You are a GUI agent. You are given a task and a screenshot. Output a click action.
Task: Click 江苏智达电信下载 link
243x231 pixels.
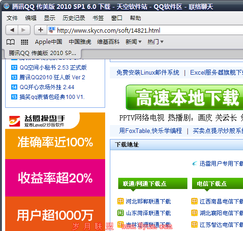pos(221,224)
